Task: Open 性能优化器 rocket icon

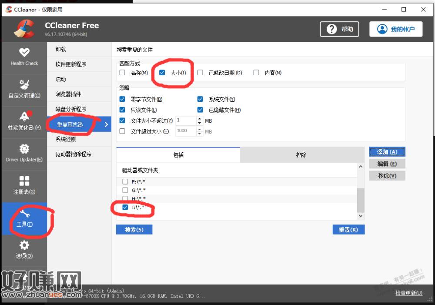Action: [24, 117]
